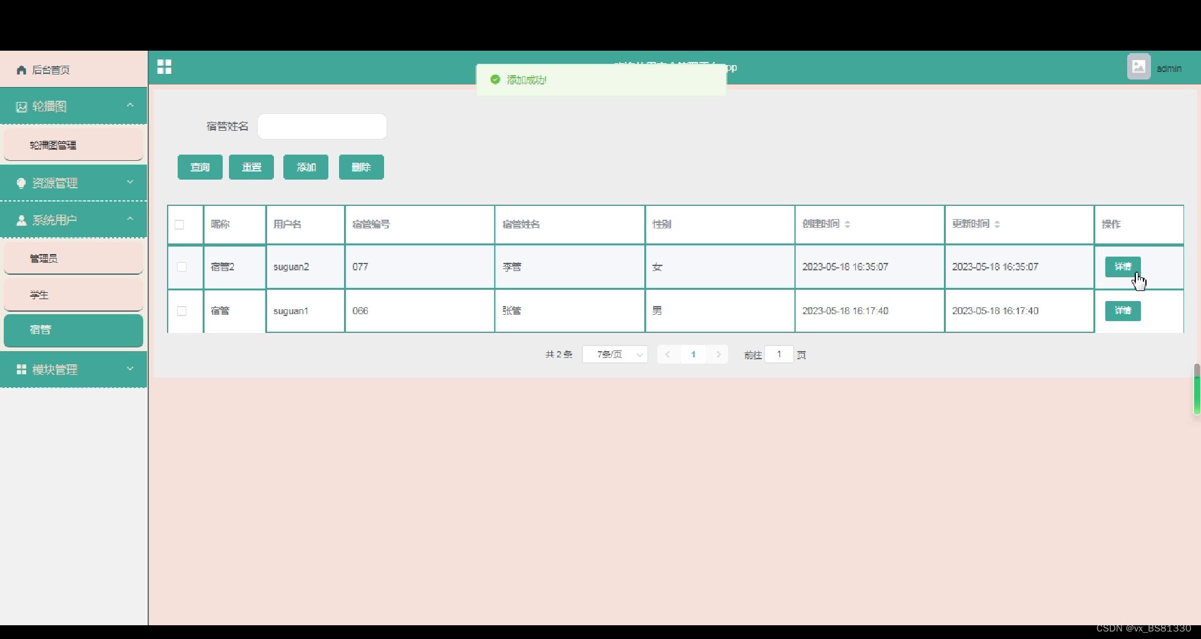Viewport: 1201px width, 639px height.
Task: Sort by 更新时间 arrows icon
Action: 997,224
